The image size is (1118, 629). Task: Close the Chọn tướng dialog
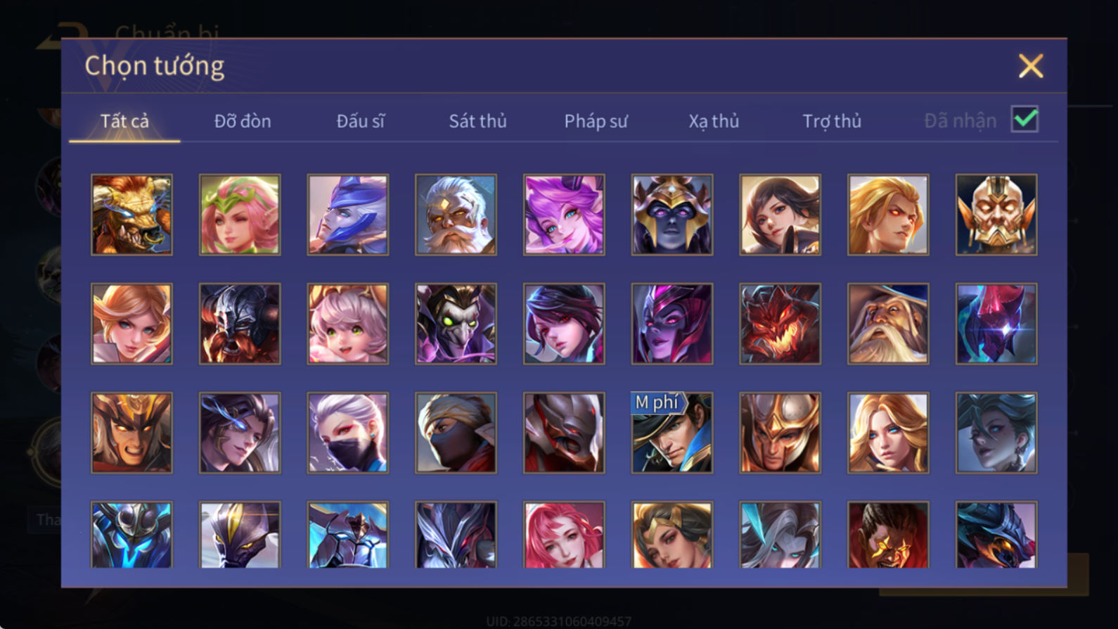tap(1031, 66)
